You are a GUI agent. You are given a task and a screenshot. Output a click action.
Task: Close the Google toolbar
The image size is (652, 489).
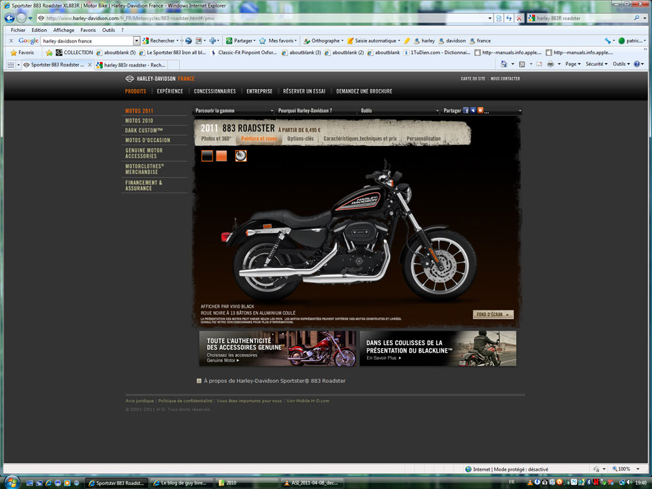click(11, 40)
